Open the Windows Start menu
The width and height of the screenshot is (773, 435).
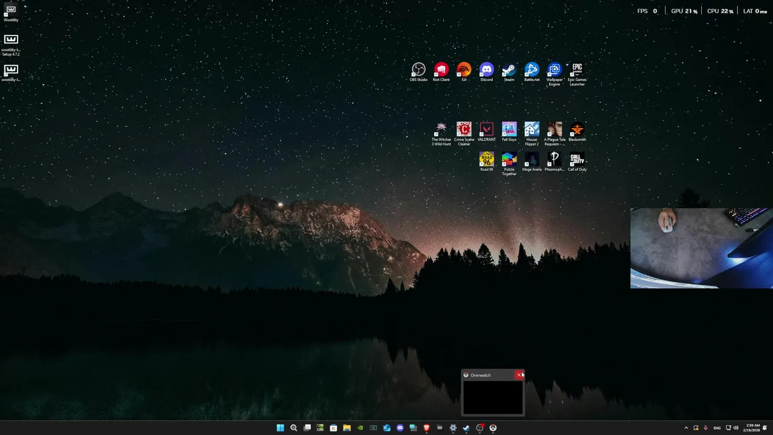(x=280, y=428)
